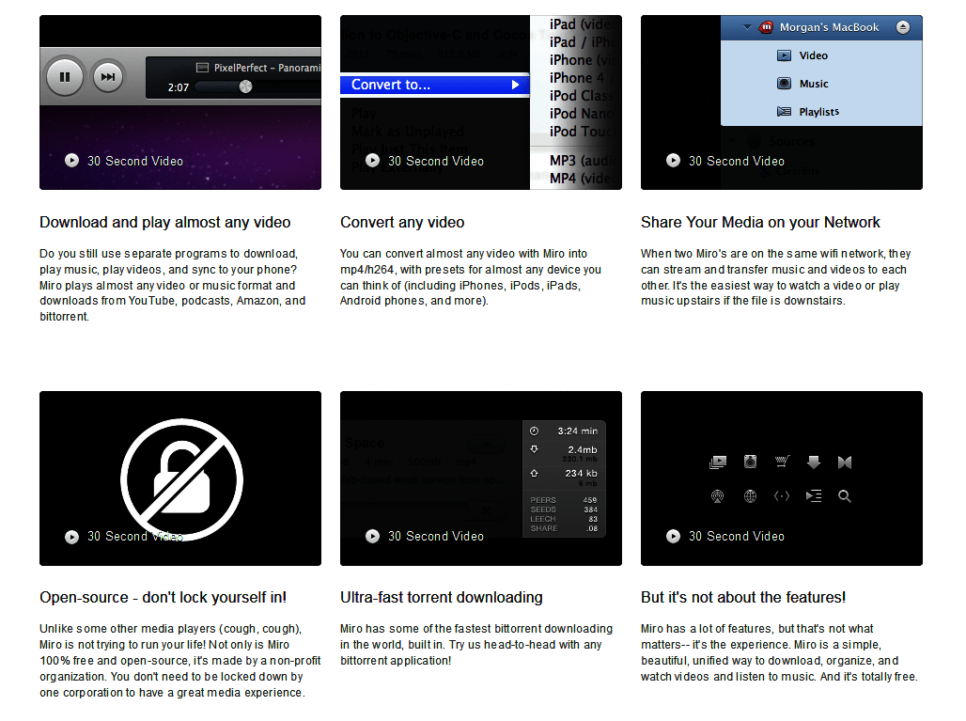Click the download arrow icon in the feature grid
This screenshot has width=966, height=721.
814,462
